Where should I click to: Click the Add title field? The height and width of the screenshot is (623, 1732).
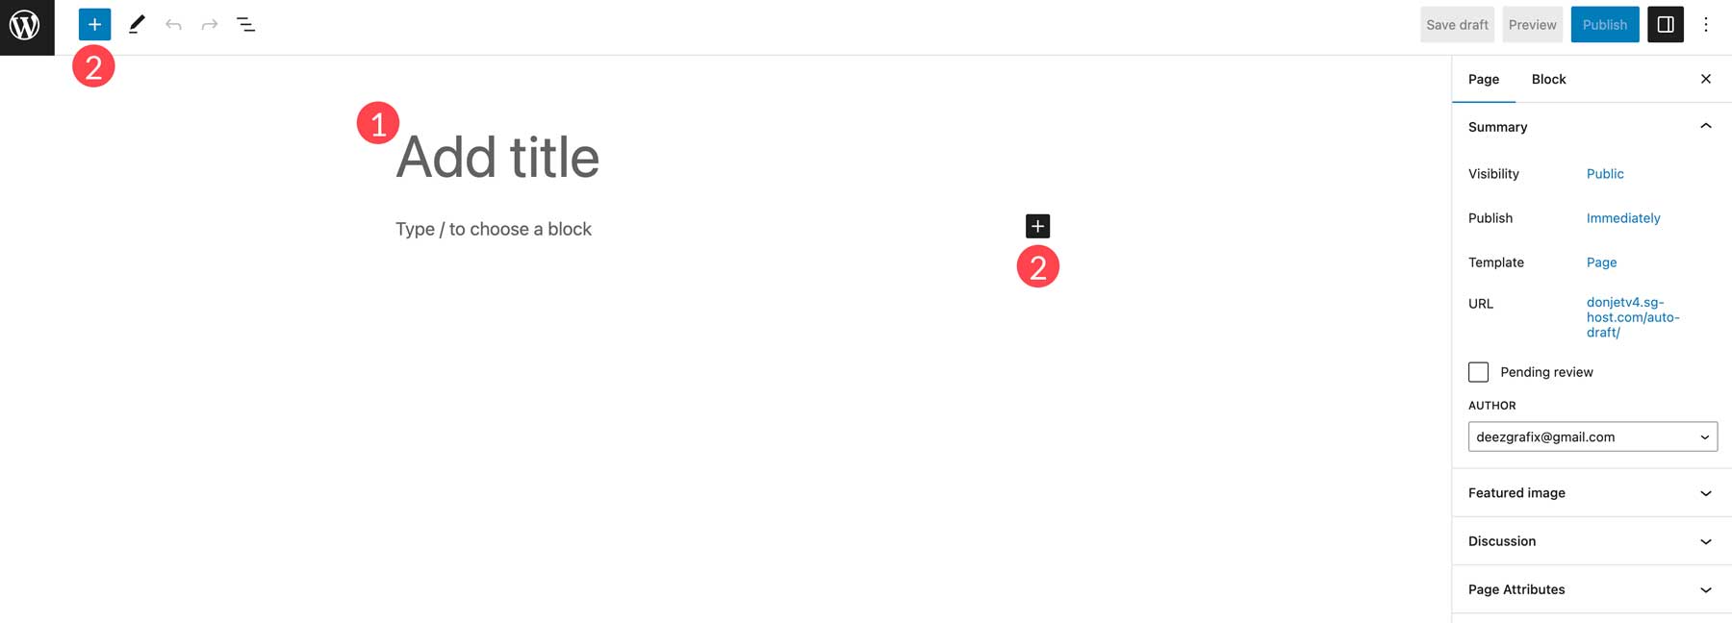coord(497,157)
